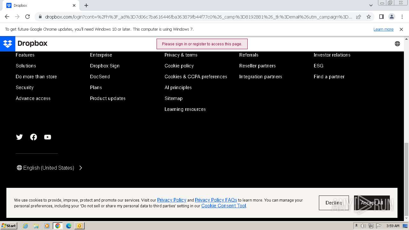Open Windows Explorer from taskbar
This screenshot has width=409, height=230.
[x=36, y=226]
